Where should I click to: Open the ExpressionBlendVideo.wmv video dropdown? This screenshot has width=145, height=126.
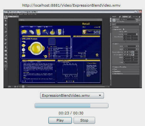pos(72,95)
